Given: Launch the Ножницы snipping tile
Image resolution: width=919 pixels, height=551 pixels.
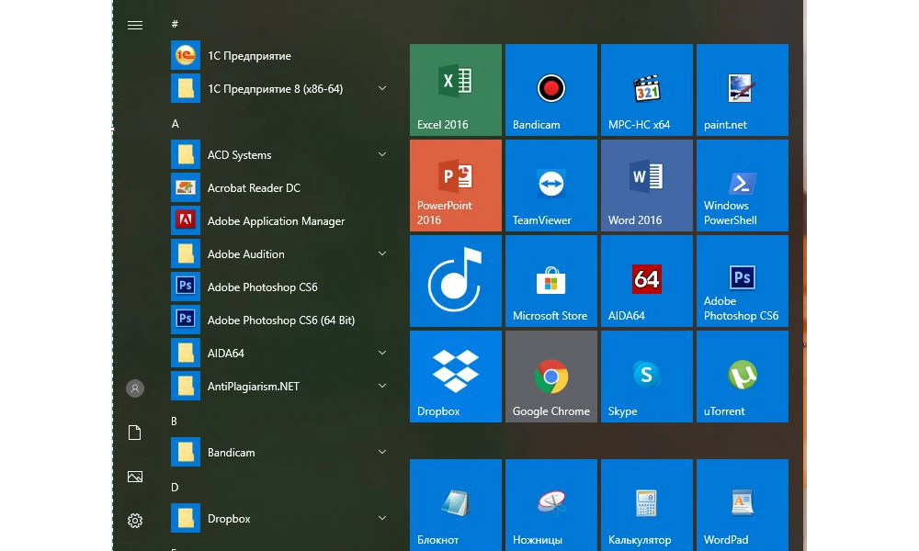Looking at the screenshot, I should [550, 505].
